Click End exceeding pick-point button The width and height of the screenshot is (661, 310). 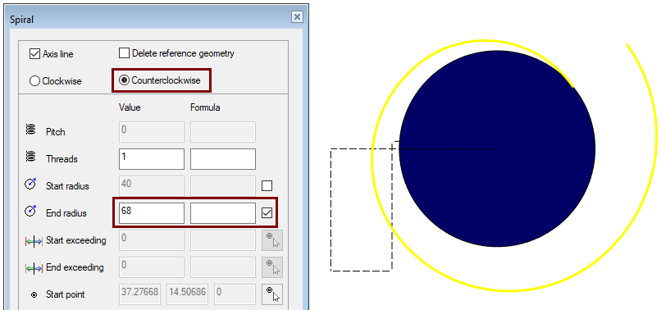pyautogui.click(x=272, y=267)
